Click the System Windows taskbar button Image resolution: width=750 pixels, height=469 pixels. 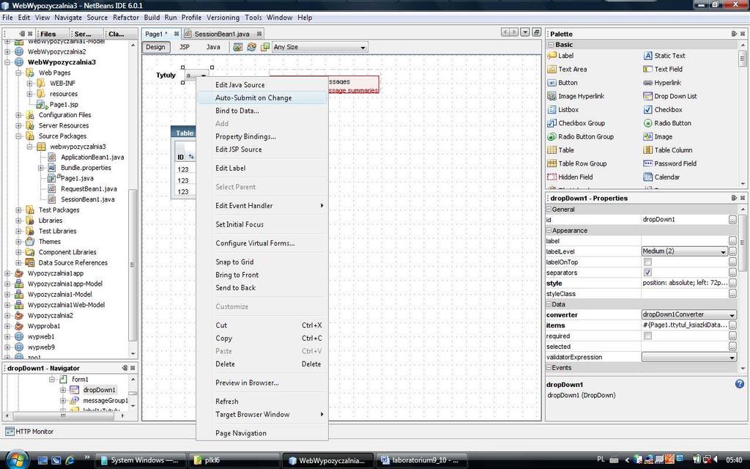point(139,460)
